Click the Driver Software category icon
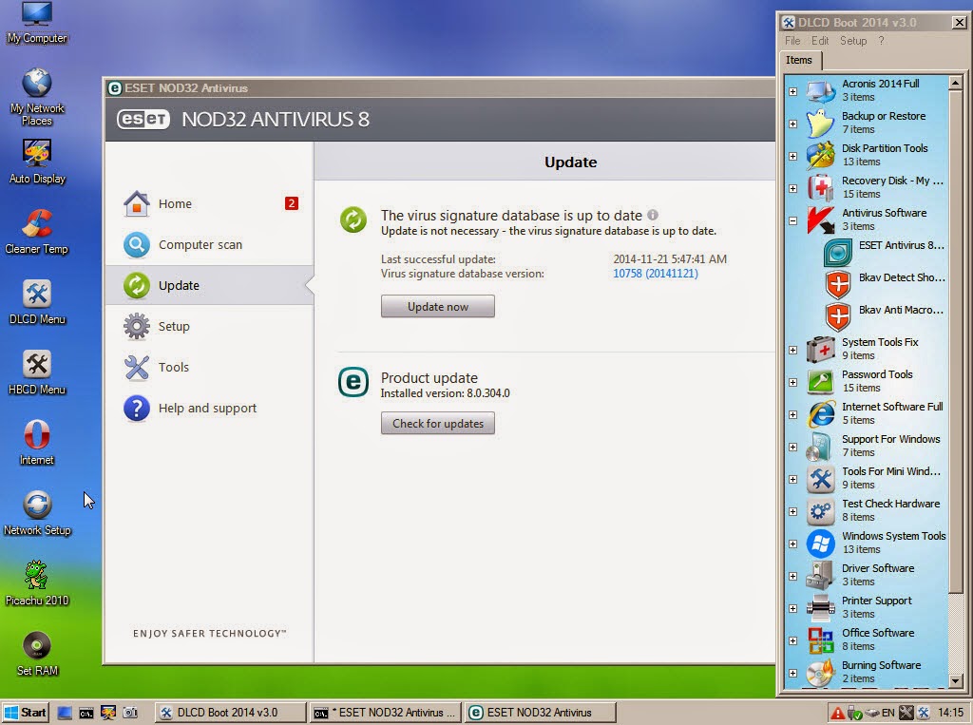 pyautogui.click(x=820, y=576)
